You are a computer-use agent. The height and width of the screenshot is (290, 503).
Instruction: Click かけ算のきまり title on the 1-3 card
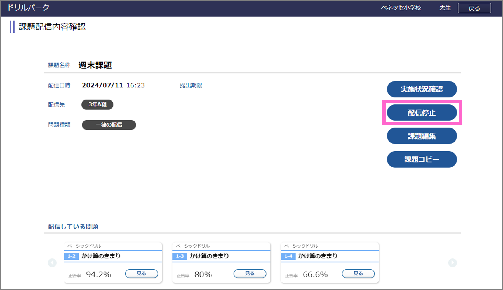tap(209, 256)
